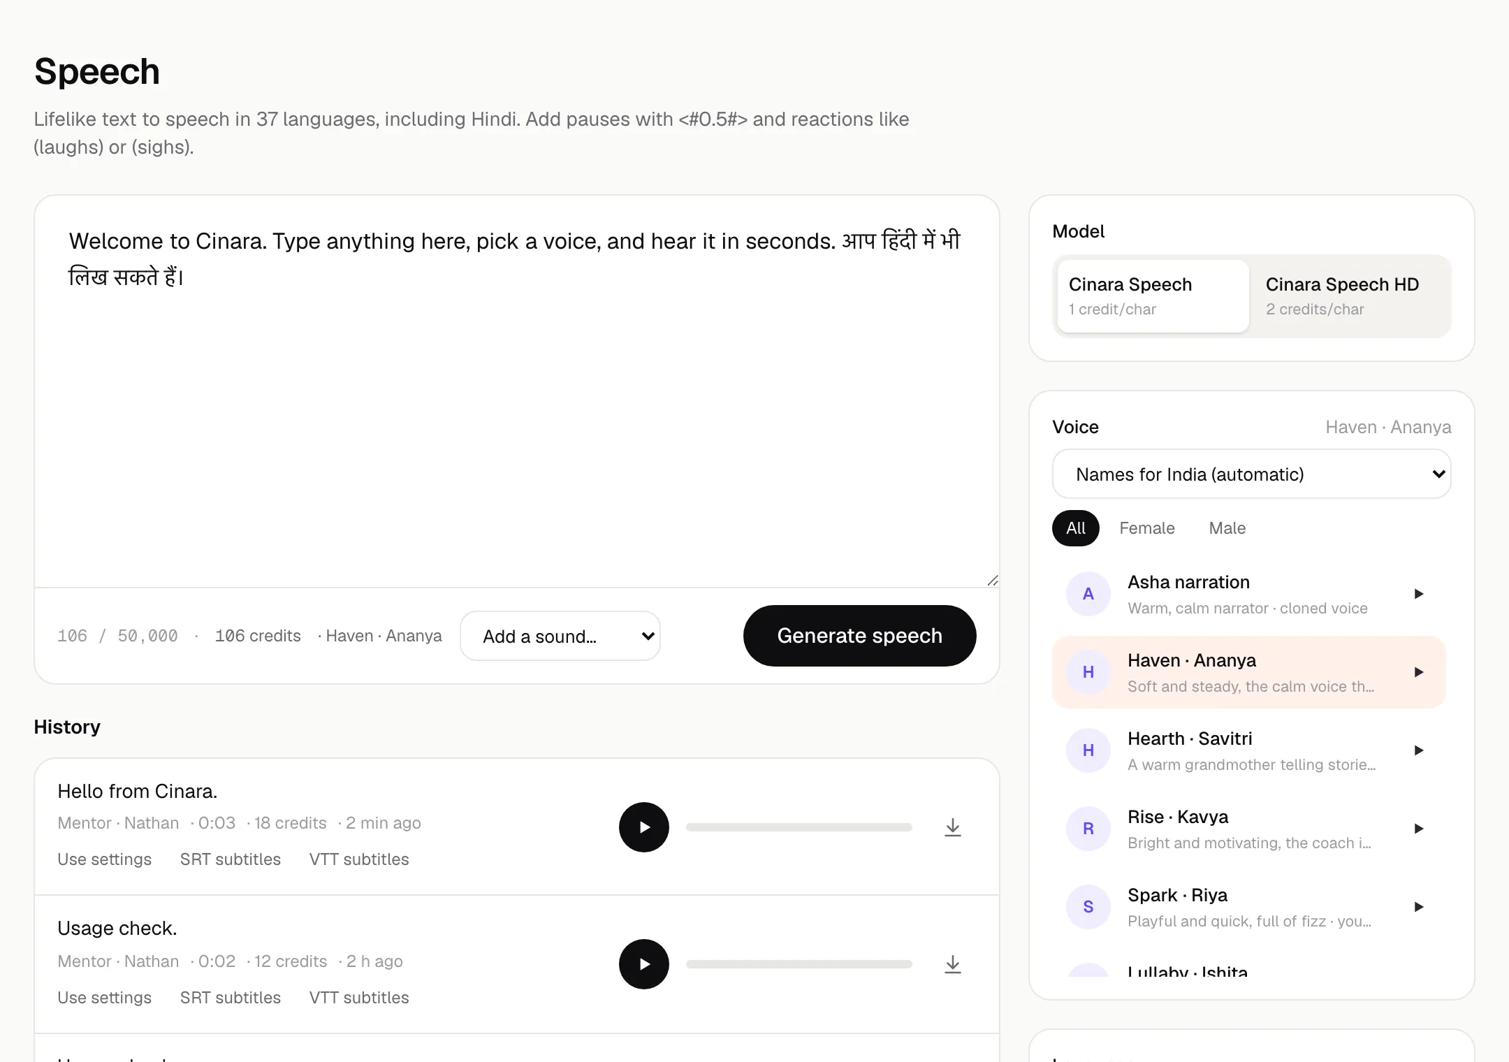1509x1062 pixels.
Task: Filter voices by Male
Action: pyautogui.click(x=1227, y=528)
